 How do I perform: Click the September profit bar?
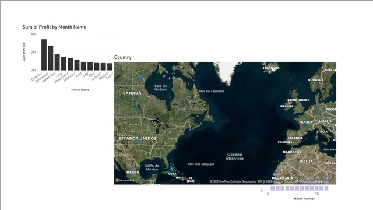57,62
